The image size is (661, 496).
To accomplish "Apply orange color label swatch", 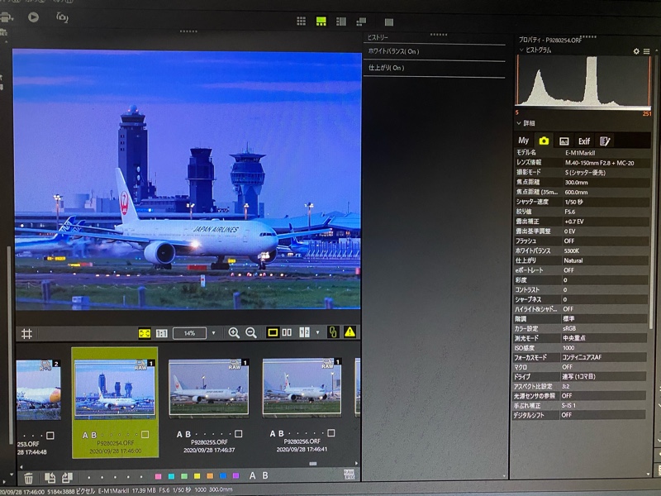I will (x=210, y=476).
